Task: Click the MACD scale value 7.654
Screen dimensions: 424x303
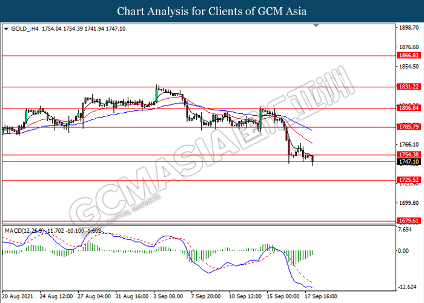Action: 405,230
